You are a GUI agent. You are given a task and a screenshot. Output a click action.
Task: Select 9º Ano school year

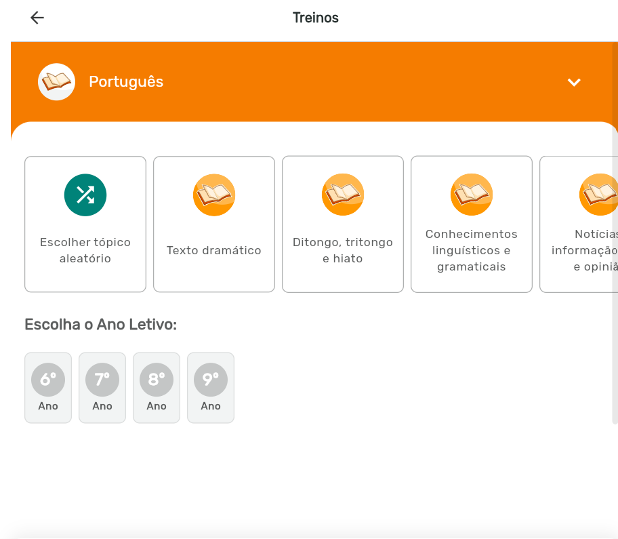[x=211, y=388]
